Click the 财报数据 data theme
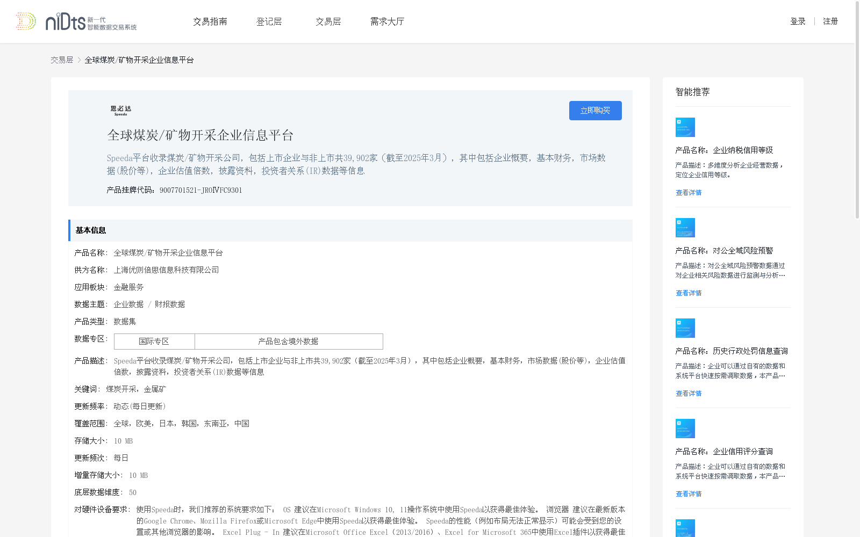The width and height of the screenshot is (860, 537). pyautogui.click(x=170, y=304)
